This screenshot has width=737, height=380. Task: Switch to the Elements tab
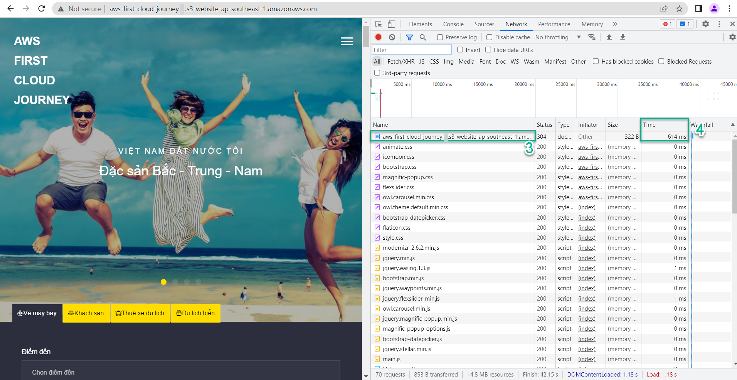(x=420, y=24)
